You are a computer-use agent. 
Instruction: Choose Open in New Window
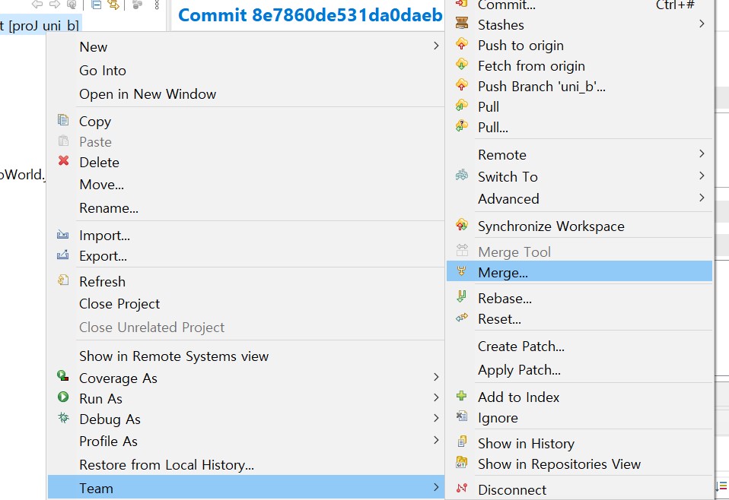tap(246, 94)
